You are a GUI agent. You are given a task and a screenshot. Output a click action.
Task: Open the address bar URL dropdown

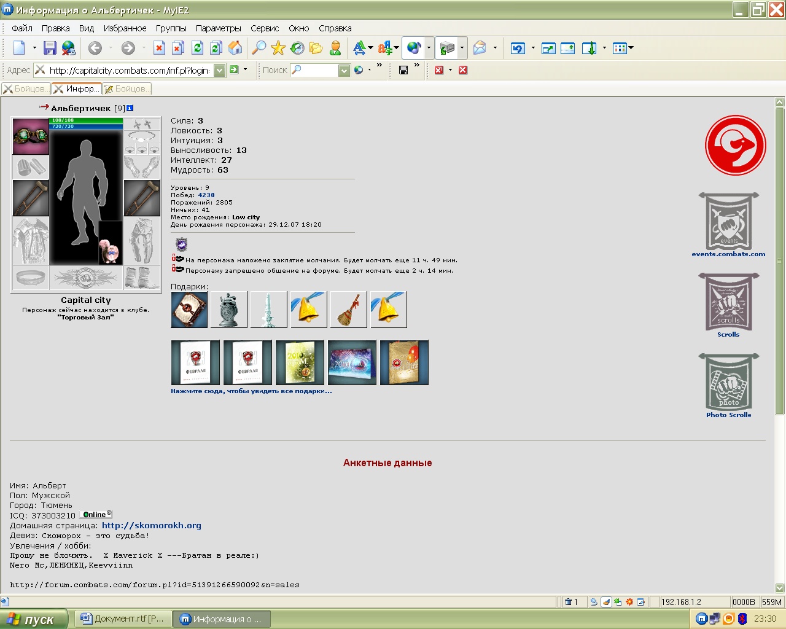click(x=219, y=70)
